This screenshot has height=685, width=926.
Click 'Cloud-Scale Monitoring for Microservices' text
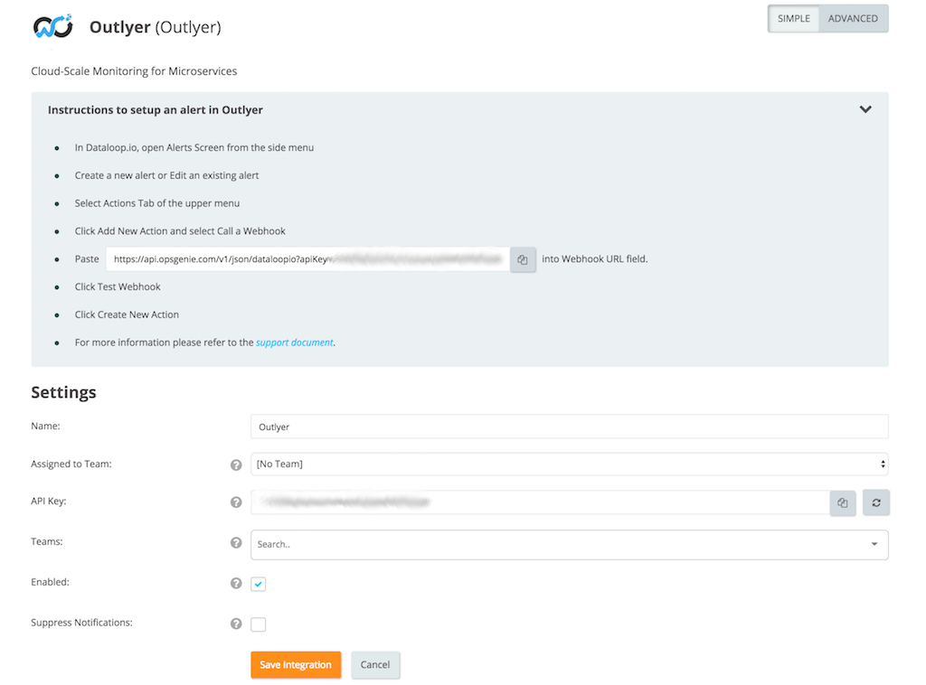point(134,71)
